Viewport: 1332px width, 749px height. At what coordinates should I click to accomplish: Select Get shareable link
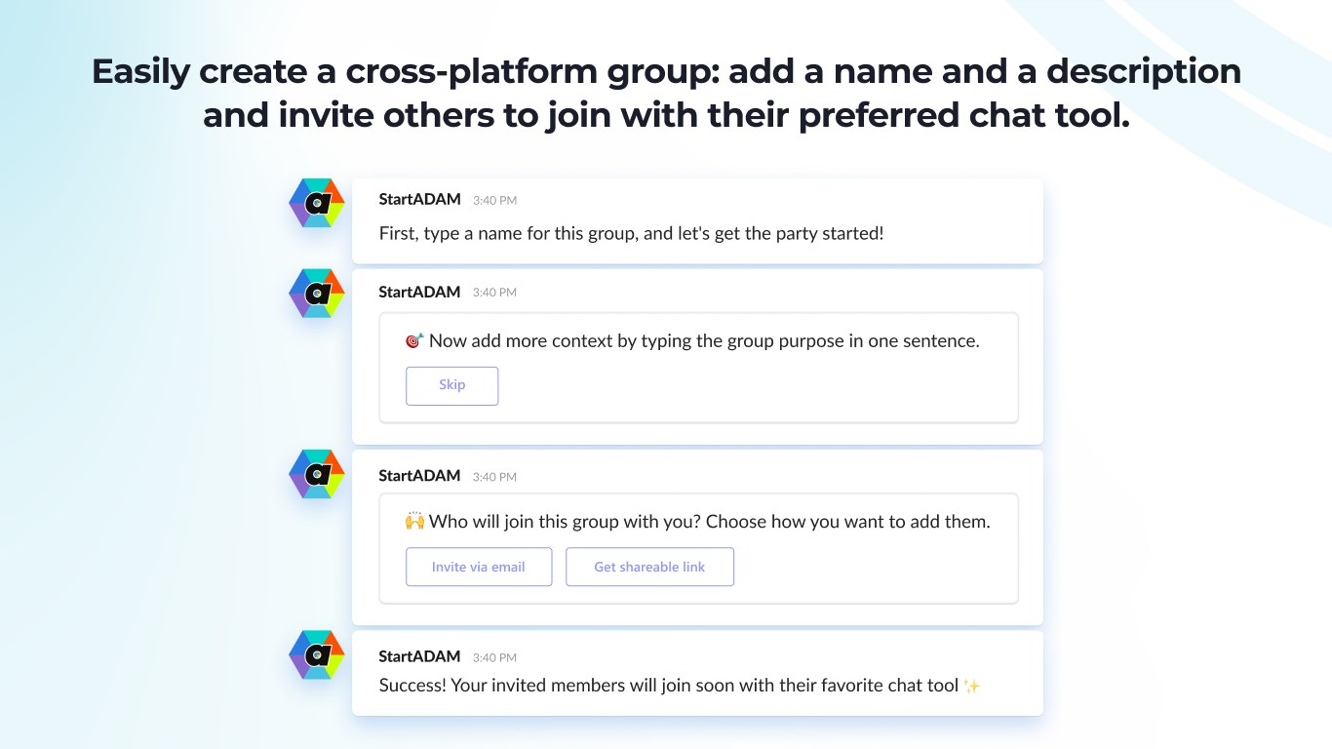coord(649,567)
